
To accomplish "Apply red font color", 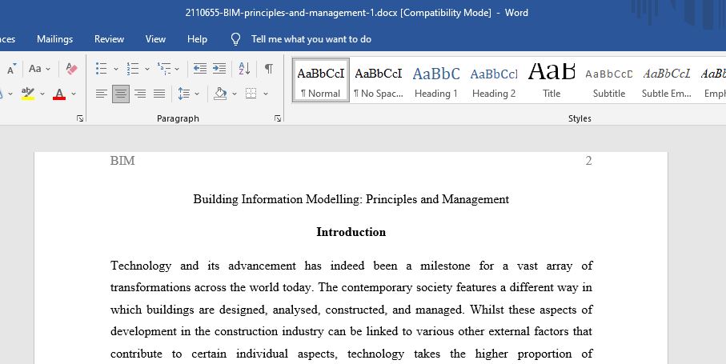I will click(59, 94).
